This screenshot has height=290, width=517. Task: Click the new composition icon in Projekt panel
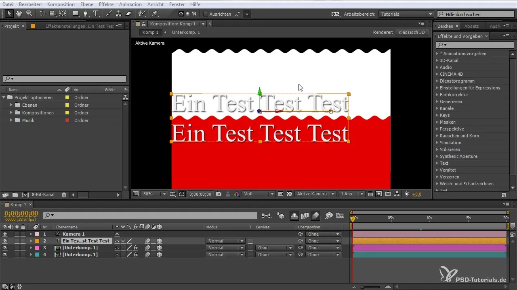(x=25, y=195)
